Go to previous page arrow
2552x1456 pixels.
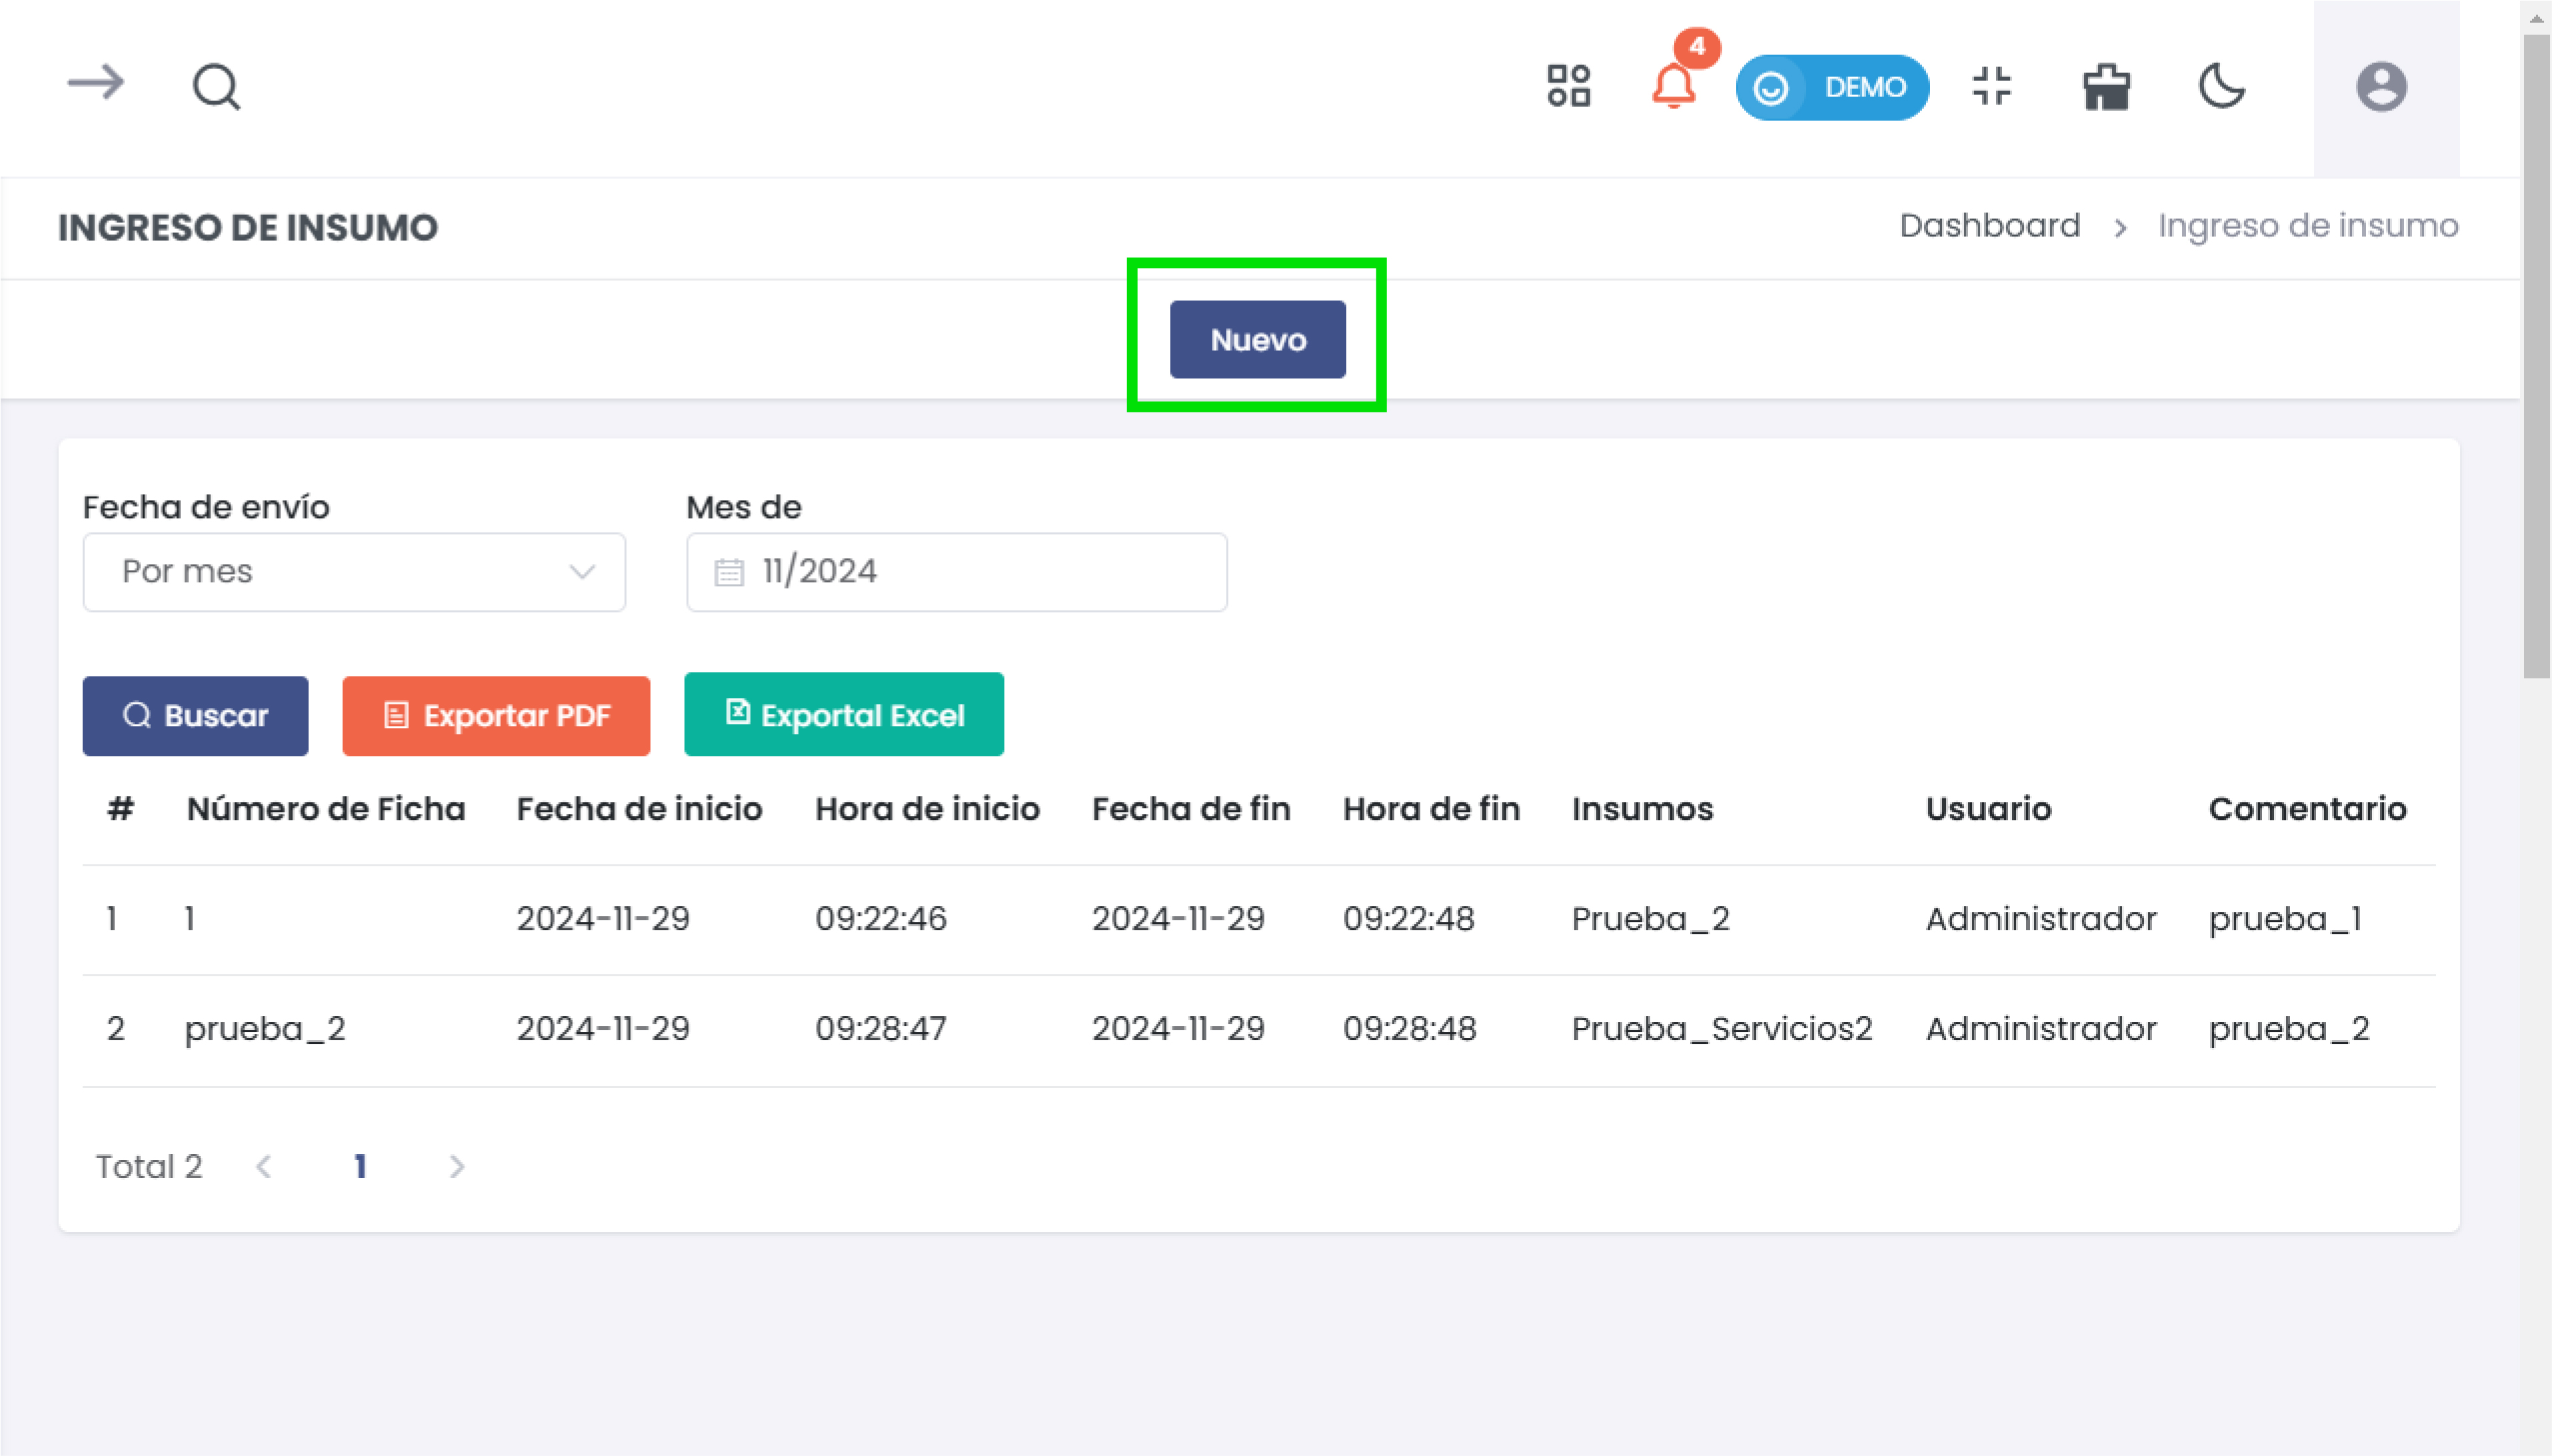point(264,1167)
